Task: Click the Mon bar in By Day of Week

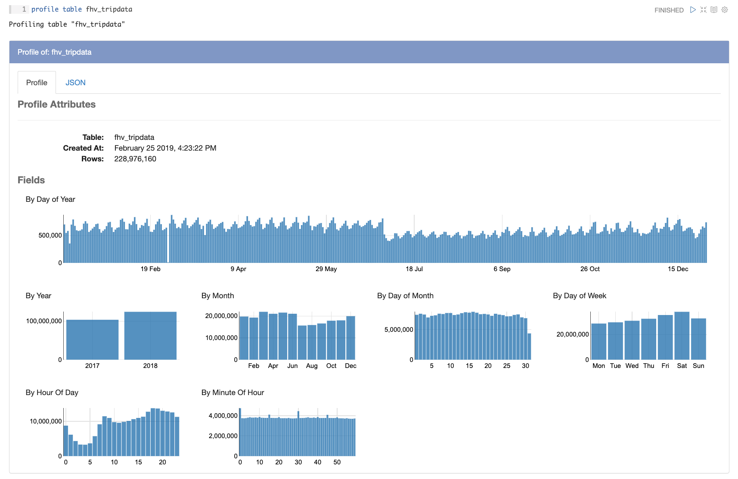Action: pos(599,341)
